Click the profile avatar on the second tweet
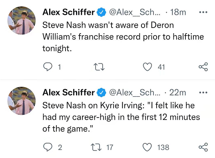 click(22, 101)
